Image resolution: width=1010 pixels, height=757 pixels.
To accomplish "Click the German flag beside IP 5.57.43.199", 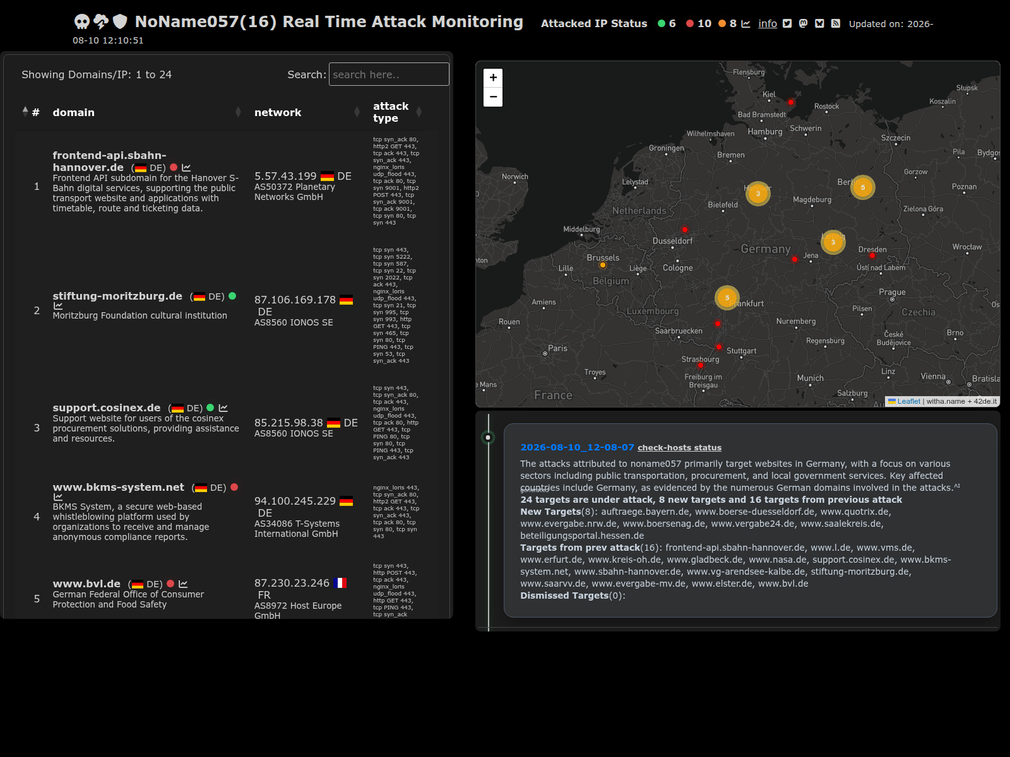I will (327, 177).
